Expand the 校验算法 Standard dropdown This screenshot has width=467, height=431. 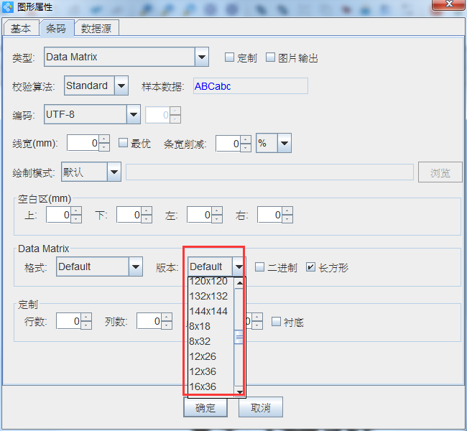pos(121,86)
